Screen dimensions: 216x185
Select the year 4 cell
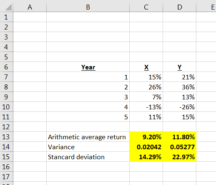[x=88, y=107]
